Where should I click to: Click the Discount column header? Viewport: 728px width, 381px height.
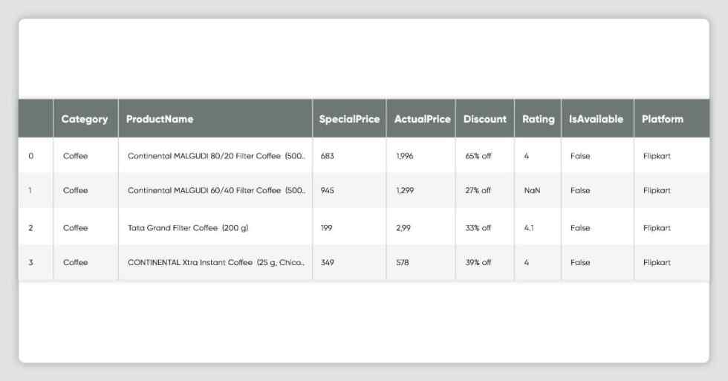484,120
